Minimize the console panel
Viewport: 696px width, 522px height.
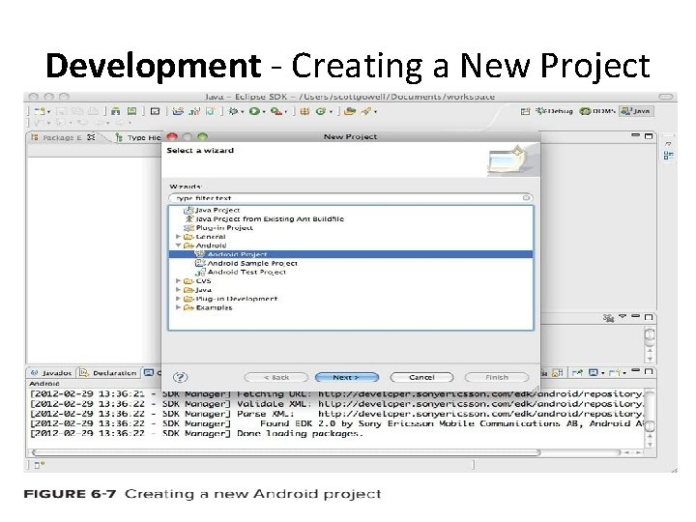(x=636, y=370)
